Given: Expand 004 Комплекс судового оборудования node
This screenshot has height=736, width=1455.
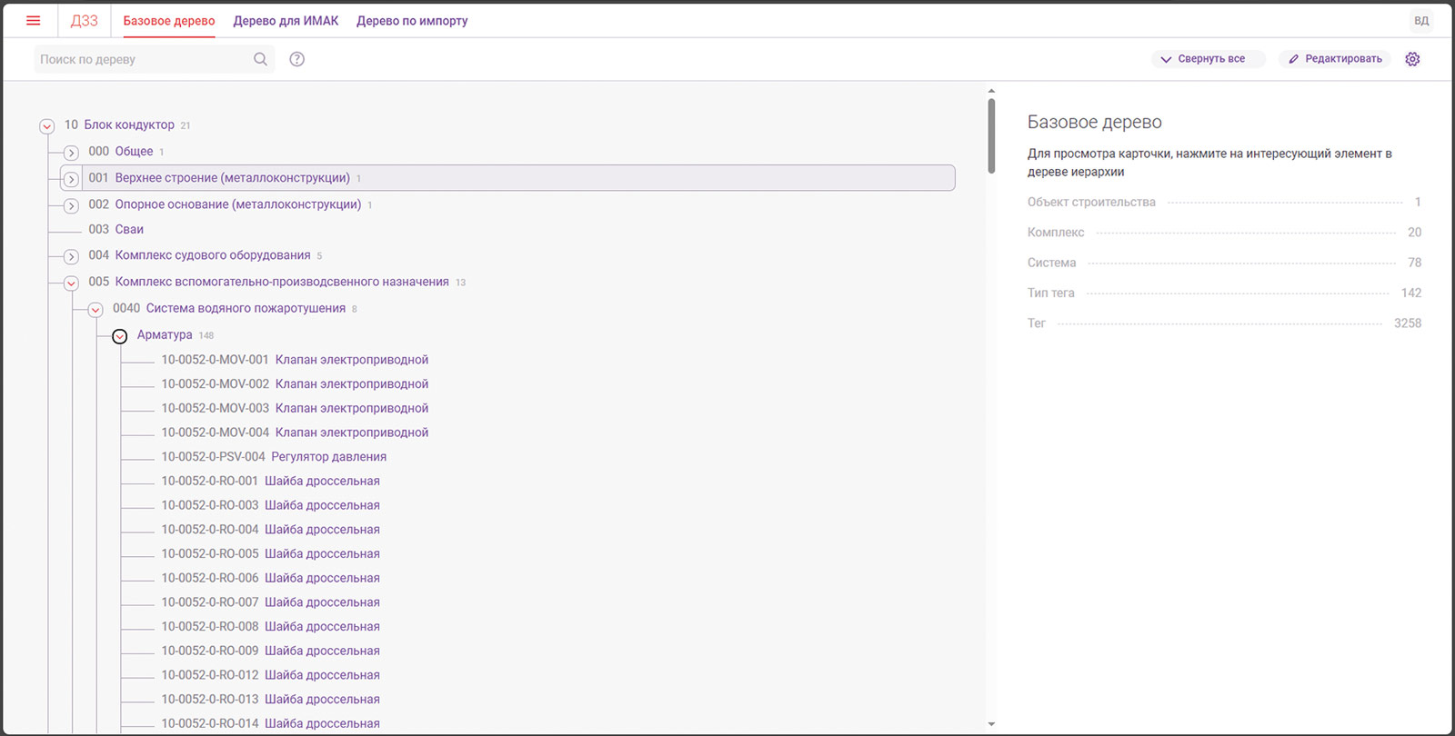Looking at the screenshot, I should (71, 256).
